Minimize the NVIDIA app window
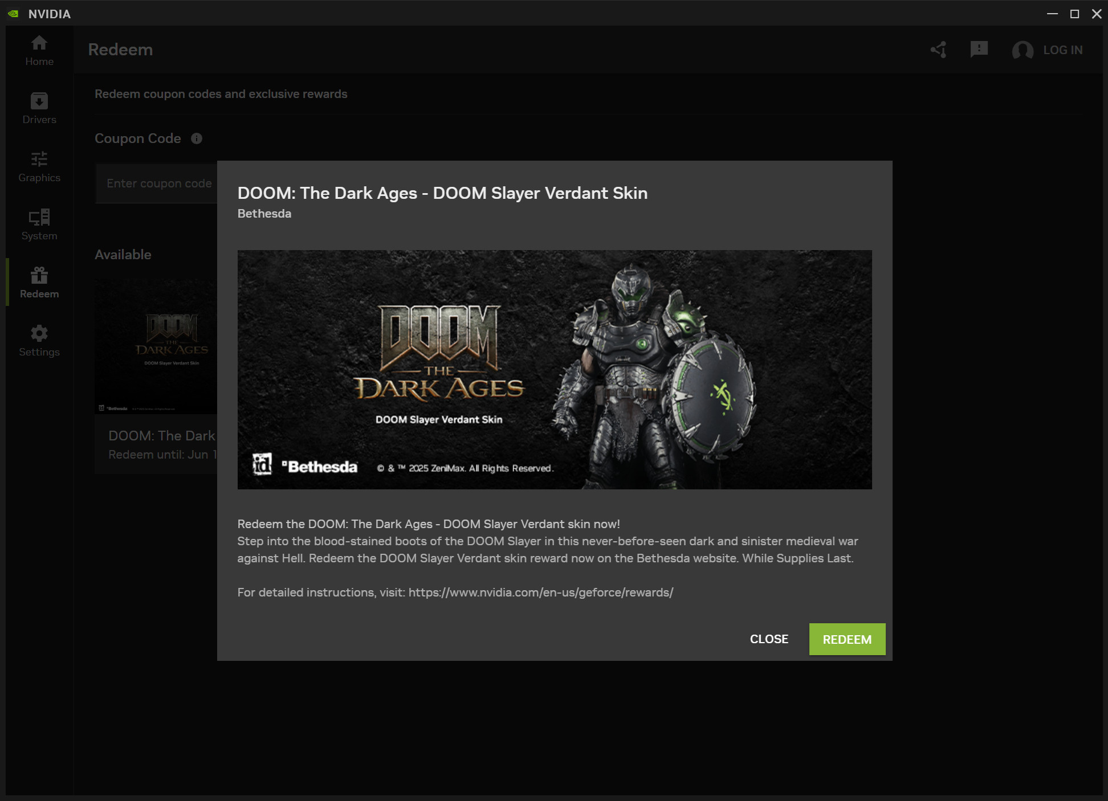This screenshot has height=801, width=1108. pos(1052,14)
